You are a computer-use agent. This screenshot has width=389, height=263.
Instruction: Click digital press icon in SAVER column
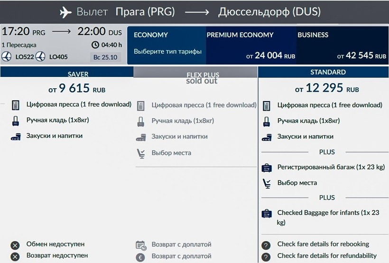point(16,105)
